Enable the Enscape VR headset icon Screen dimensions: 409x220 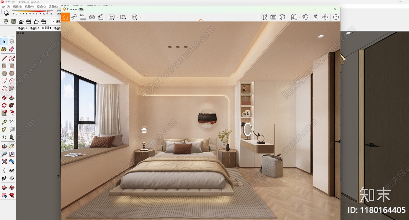point(305,17)
